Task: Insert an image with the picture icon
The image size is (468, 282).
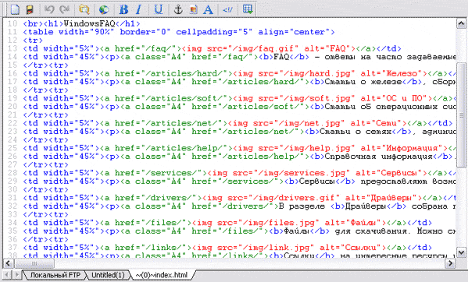Action: pyautogui.click(x=194, y=9)
